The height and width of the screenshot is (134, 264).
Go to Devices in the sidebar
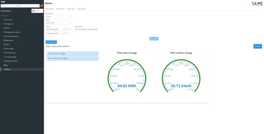pos(8,28)
